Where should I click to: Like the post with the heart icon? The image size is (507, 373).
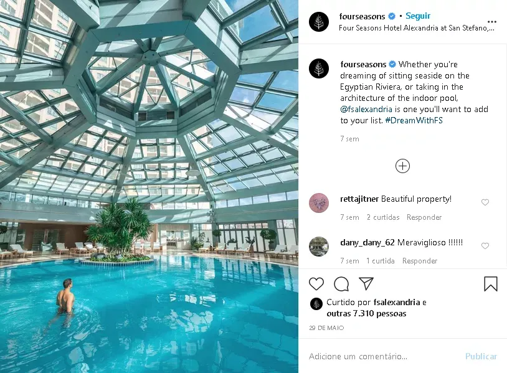(316, 284)
